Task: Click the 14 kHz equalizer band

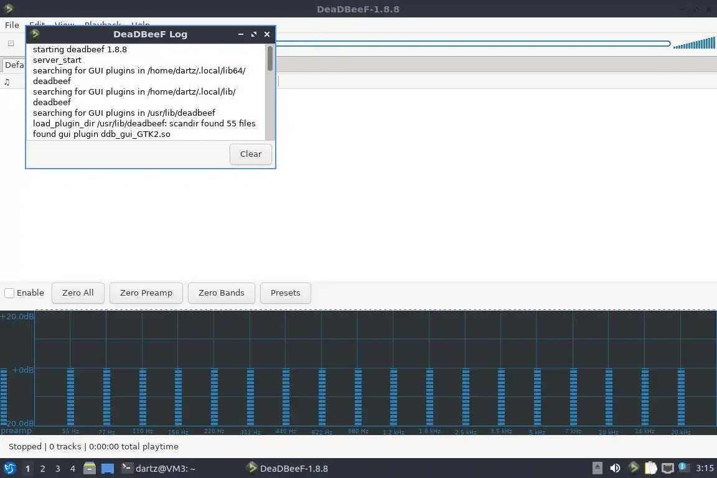Action: 645,397
